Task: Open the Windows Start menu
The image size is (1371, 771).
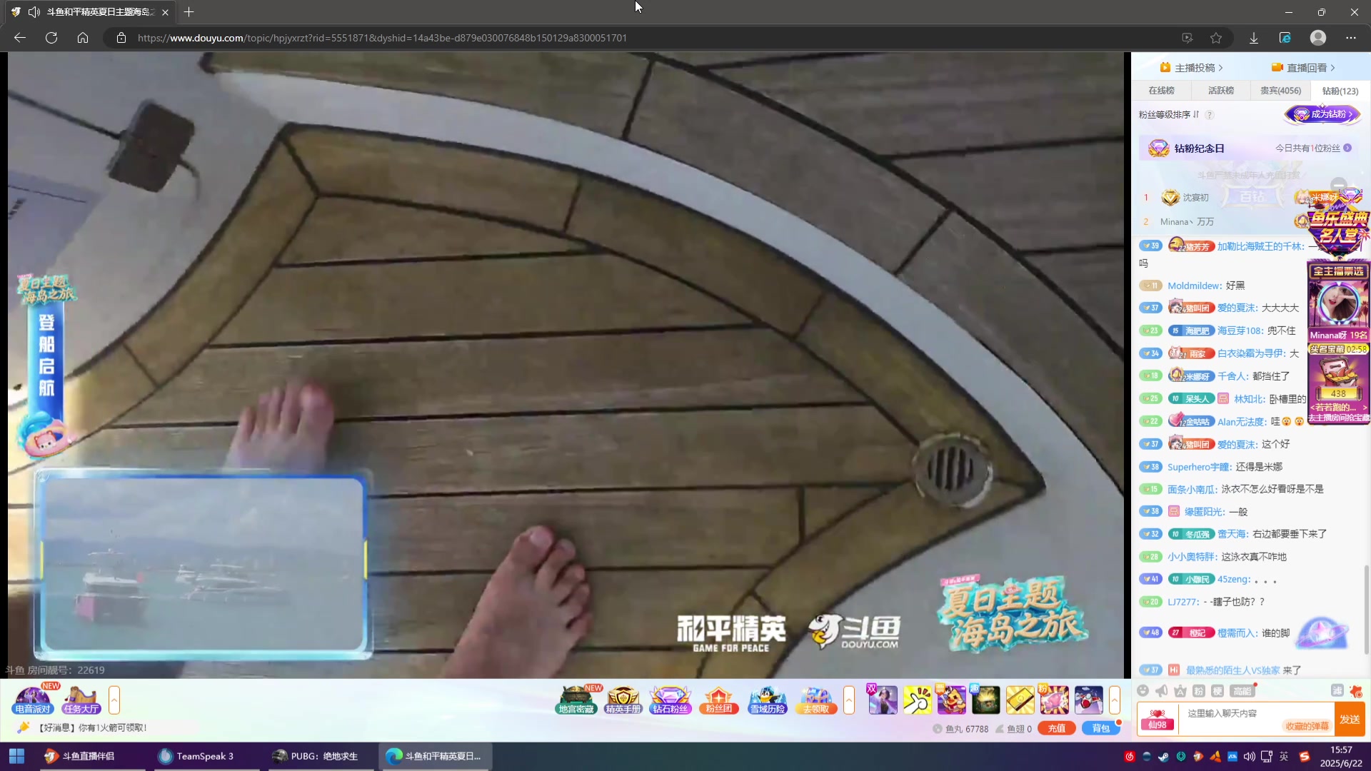Action: point(16,756)
